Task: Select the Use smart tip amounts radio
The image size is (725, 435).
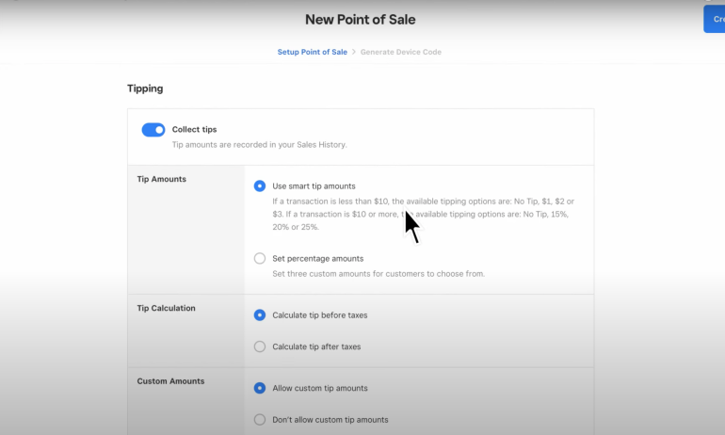Action: point(260,186)
